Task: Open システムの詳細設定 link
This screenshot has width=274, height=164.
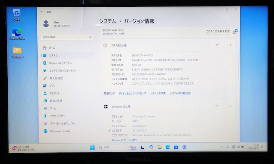Action: coord(180,94)
